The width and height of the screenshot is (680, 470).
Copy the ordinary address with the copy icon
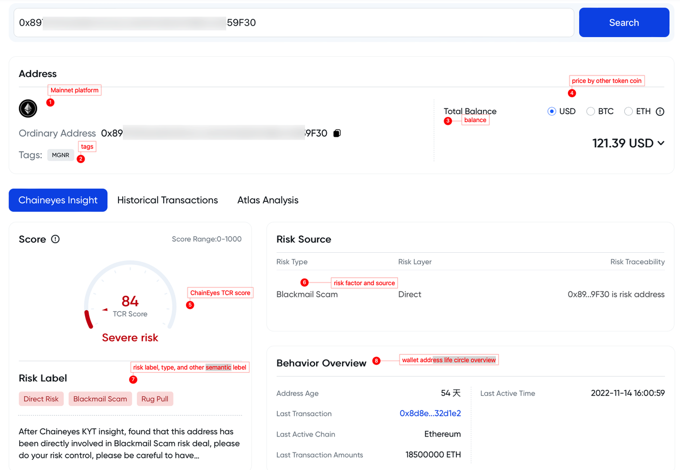click(x=337, y=133)
